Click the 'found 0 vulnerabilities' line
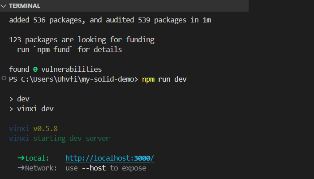The height and width of the screenshot is (179, 314). pyautogui.click(x=56, y=69)
